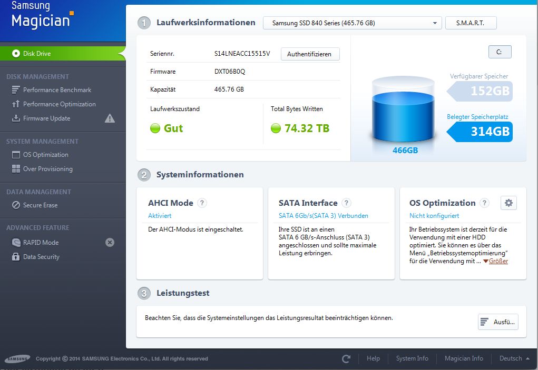
Task: Click OS Optimization help question mark
Action: tap(484, 203)
